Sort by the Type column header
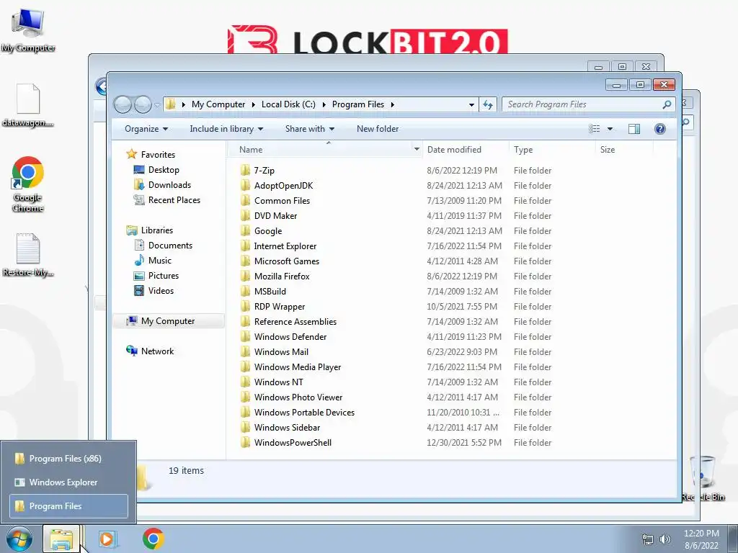This screenshot has width=738, height=553. pos(551,150)
